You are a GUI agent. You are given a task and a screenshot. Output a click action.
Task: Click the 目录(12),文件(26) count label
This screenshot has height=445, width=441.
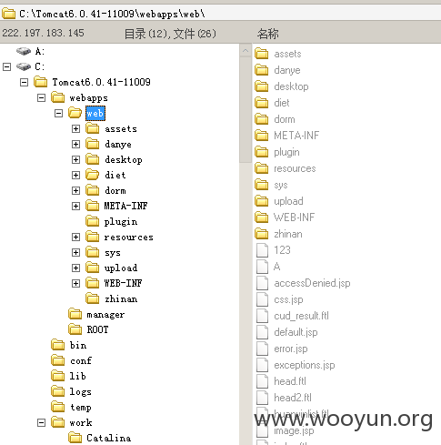170,34
